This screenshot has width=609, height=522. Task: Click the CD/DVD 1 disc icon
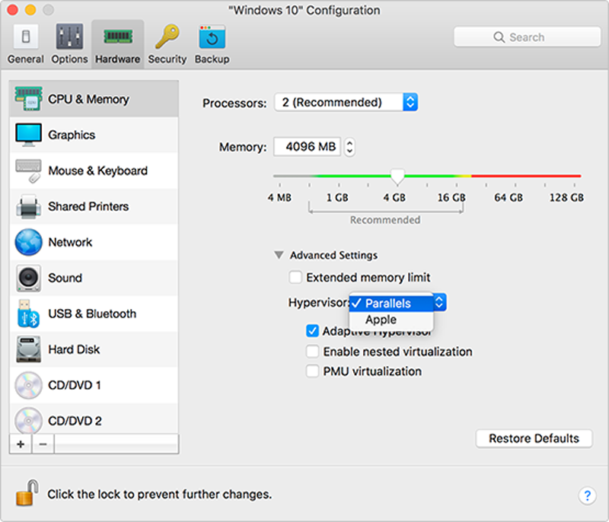click(28, 385)
